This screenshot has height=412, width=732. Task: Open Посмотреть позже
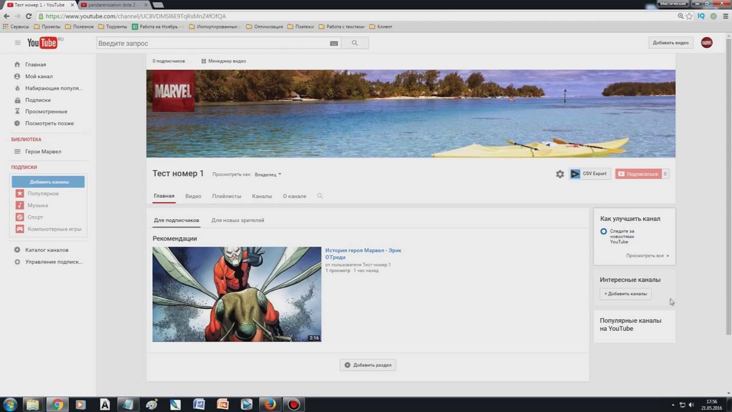49,124
